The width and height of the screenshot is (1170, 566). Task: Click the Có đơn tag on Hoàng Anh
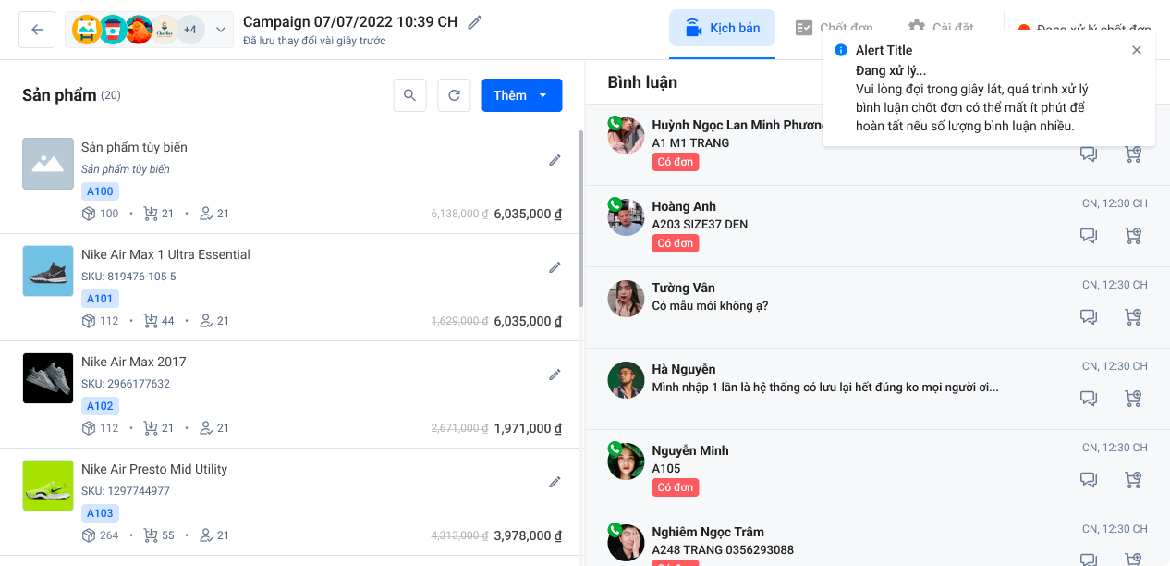(x=676, y=243)
